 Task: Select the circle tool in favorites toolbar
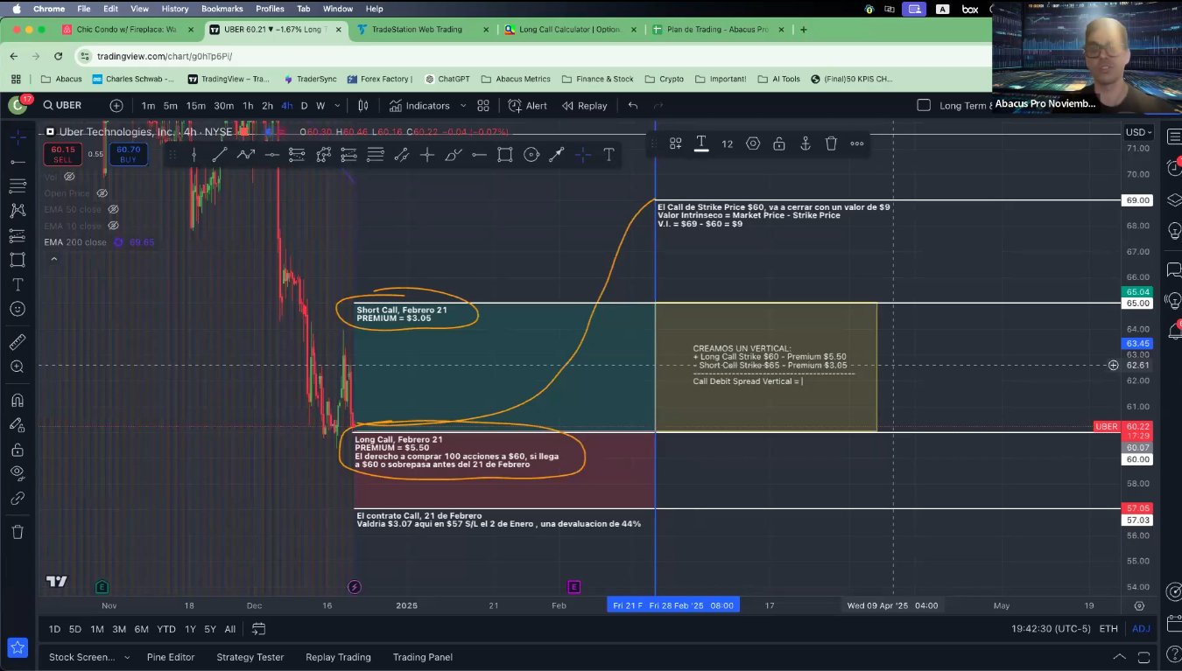point(531,155)
